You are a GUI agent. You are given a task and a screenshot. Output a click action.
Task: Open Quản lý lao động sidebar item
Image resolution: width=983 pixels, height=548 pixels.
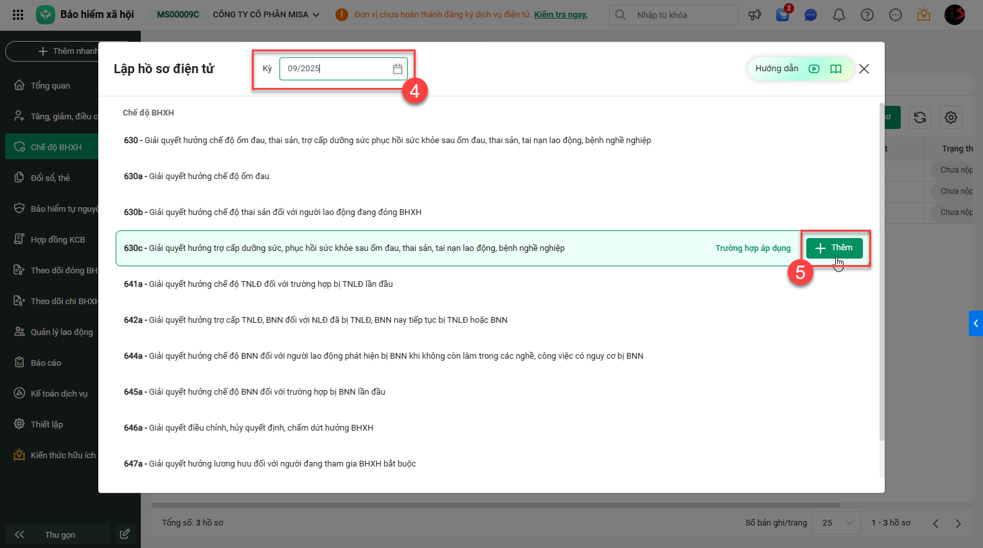click(x=51, y=332)
